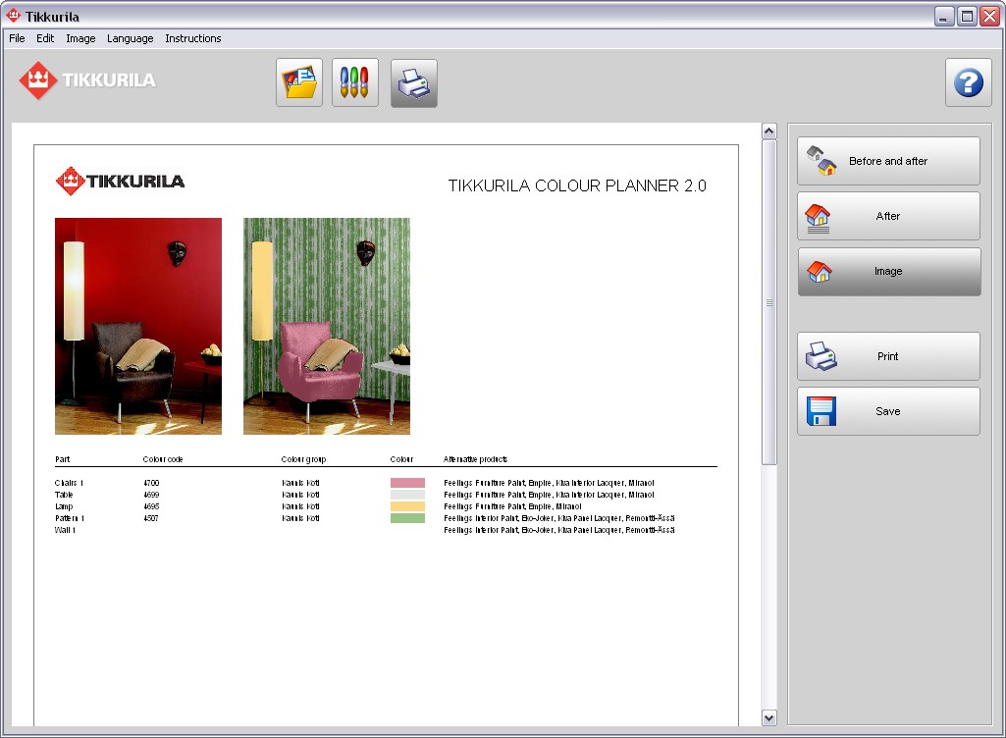Screen dimensions: 1006x738
Task: Save the colour plan
Action: [888, 411]
